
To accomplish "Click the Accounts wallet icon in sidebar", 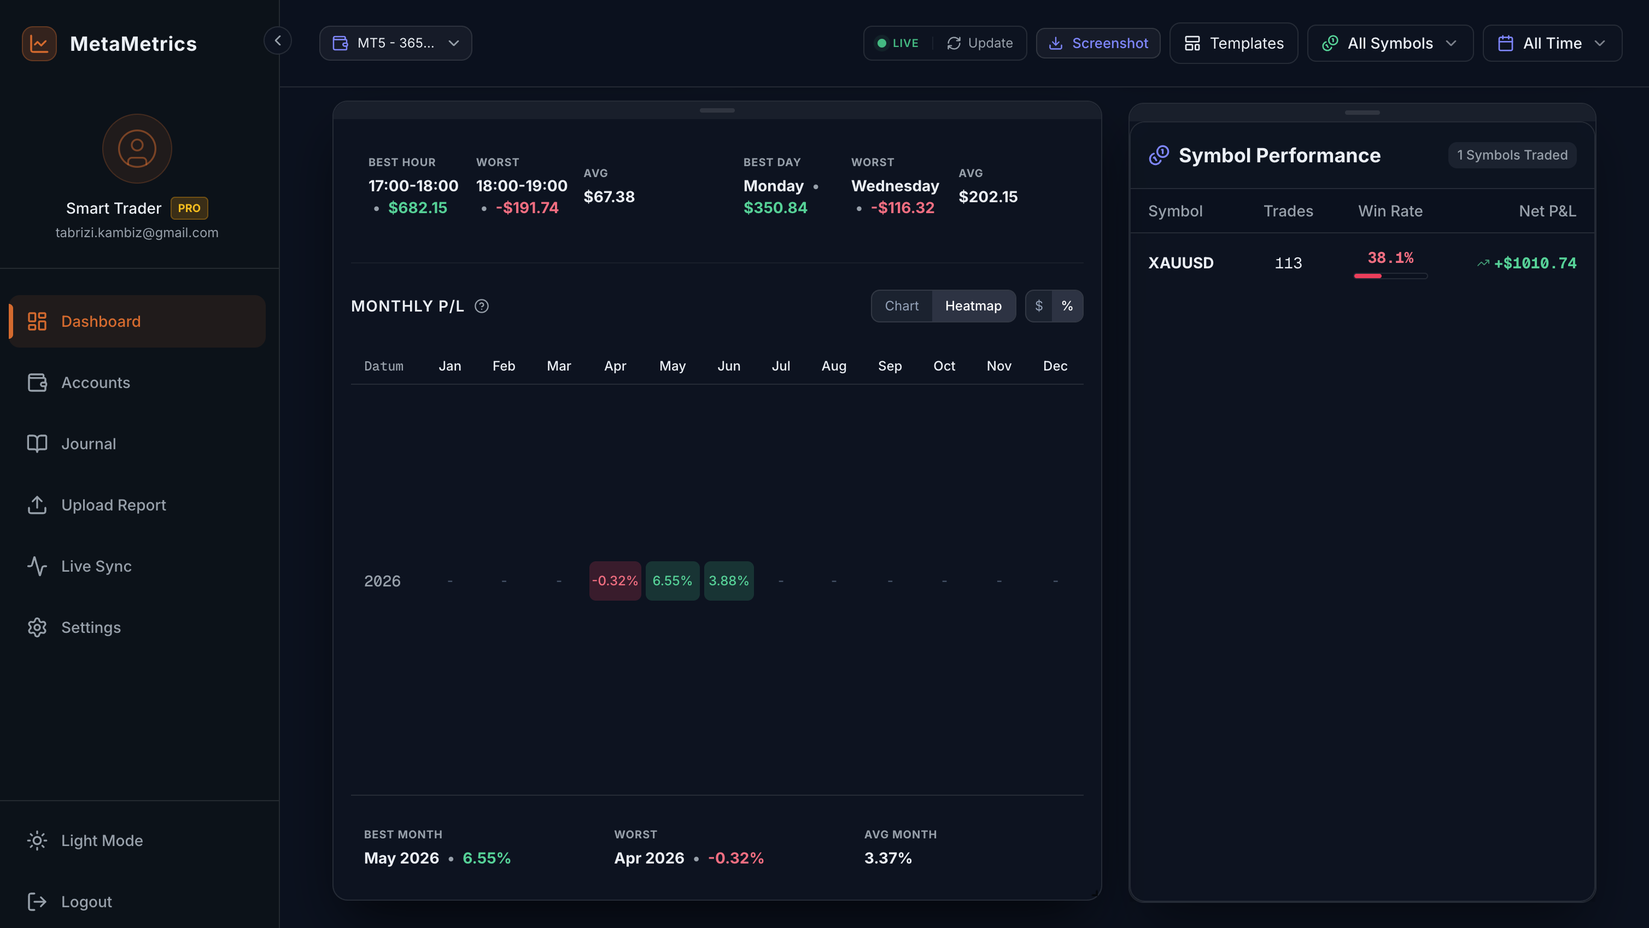I will [x=37, y=382].
